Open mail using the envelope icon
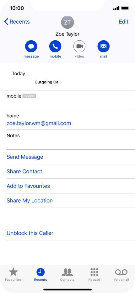This screenshot has height=293, width=135. pos(104,46)
